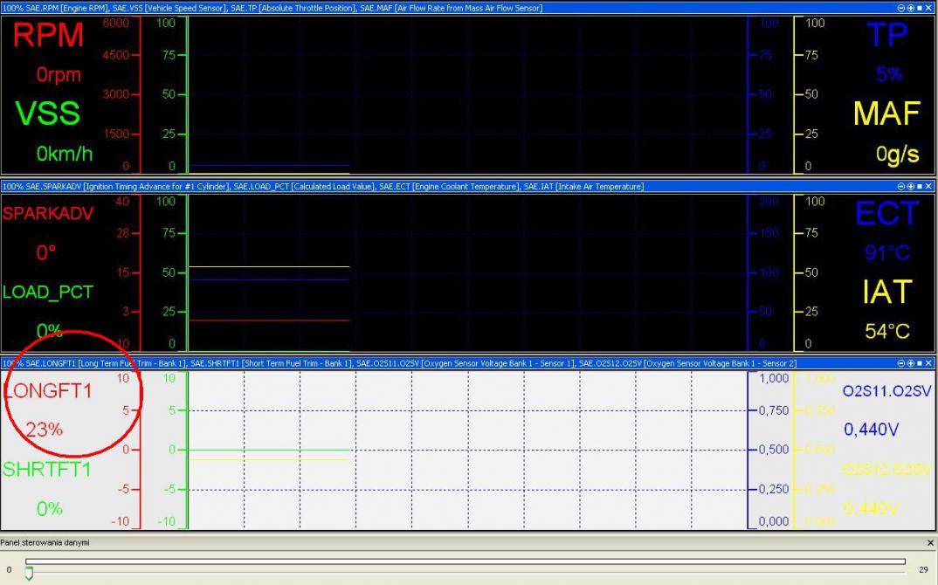
Task: Close the Panel sterowania danymi bar
Action: coord(928,543)
